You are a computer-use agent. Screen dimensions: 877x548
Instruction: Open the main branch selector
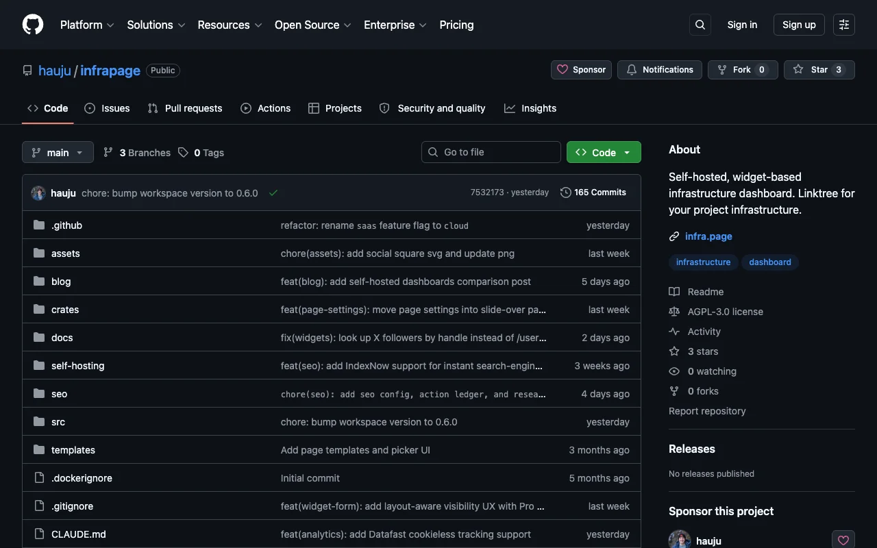[58, 152]
